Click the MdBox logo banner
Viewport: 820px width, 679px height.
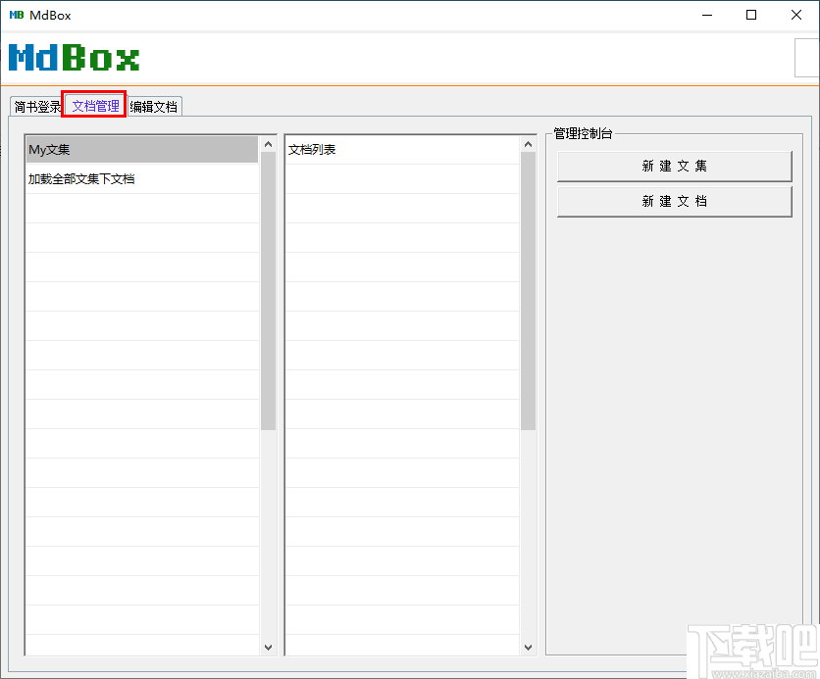coord(74,58)
